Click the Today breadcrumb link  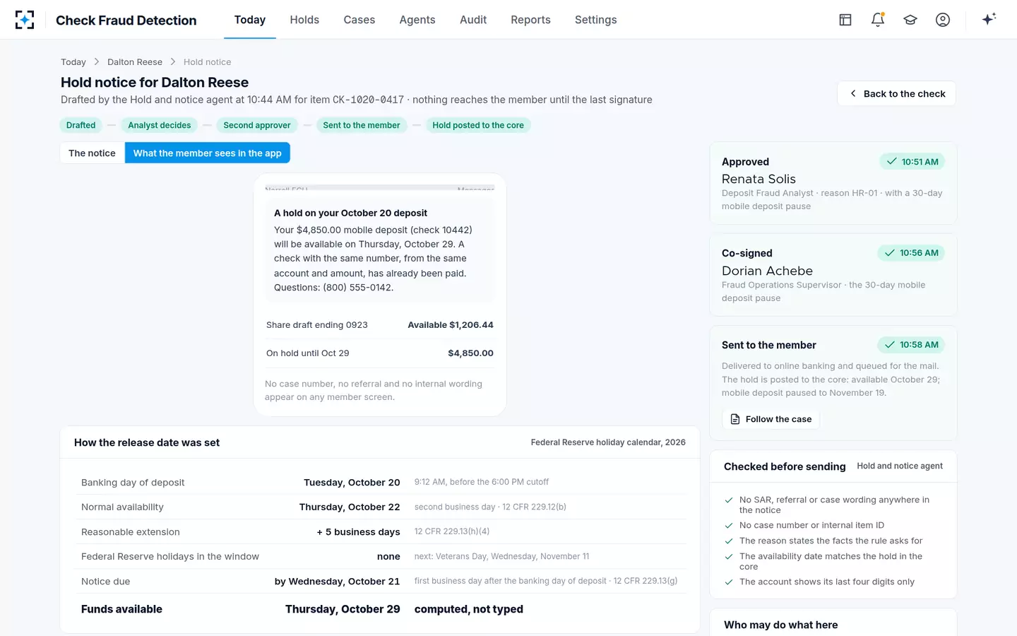point(73,62)
